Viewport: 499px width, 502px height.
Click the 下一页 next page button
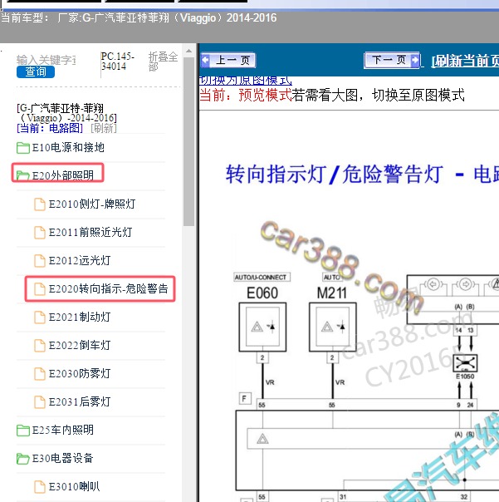pos(392,60)
